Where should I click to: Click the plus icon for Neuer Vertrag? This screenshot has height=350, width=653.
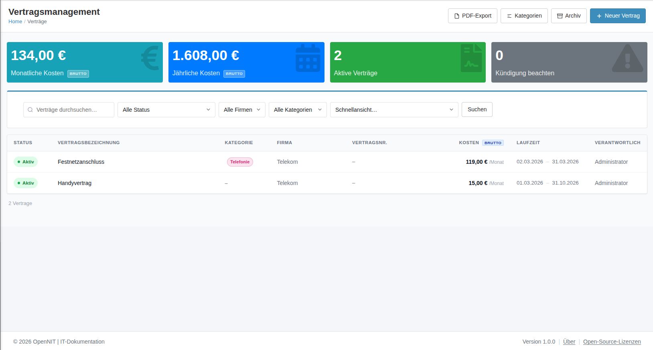pyautogui.click(x=599, y=16)
